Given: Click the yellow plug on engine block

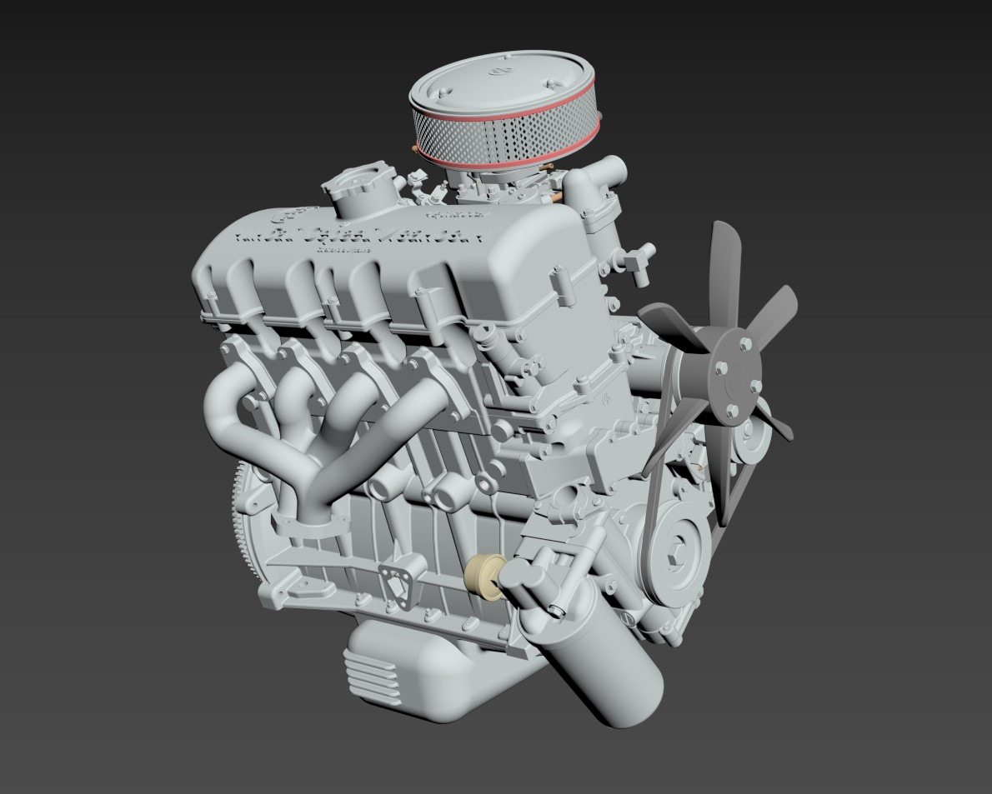Looking at the screenshot, I should (x=483, y=576).
